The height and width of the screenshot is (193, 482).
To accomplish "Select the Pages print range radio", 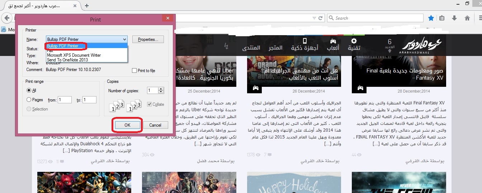I will coord(29,100).
